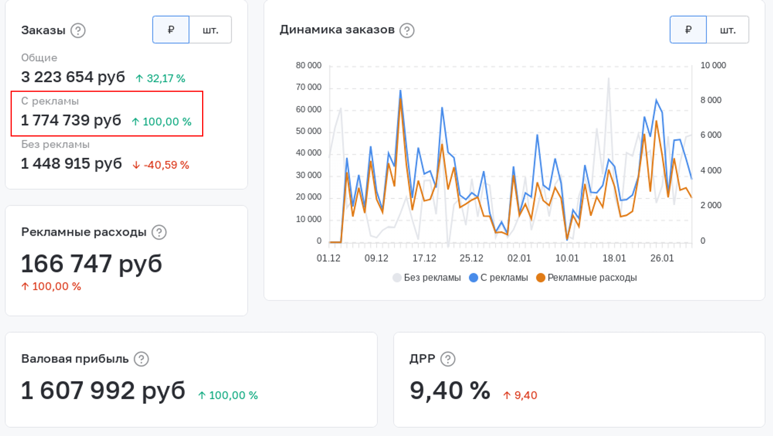Toggle С рекламы series in legend
This screenshot has height=436, width=773.
(x=499, y=278)
